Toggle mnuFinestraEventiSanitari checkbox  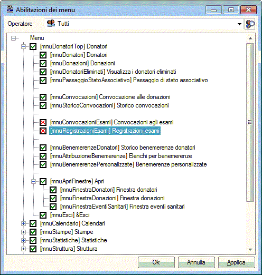(x=53, y=207)
